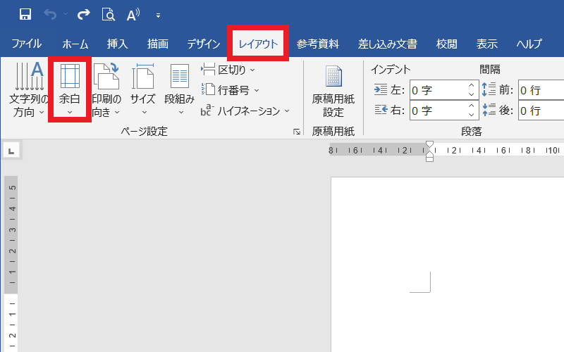564x352 pixels.
Task: Click the tab selector at ruler corner
Action: 12,150
